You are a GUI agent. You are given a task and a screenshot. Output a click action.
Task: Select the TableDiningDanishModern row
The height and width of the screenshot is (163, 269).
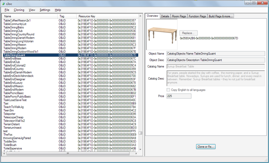tap(71, 38)
